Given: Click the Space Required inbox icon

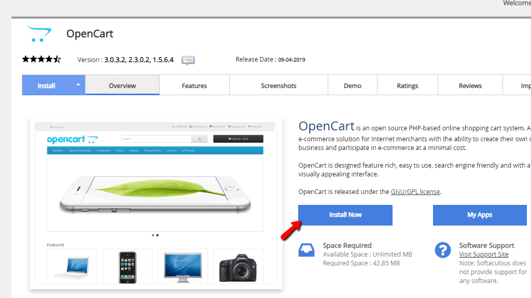Looking at the screenshot, I should 306,250.
